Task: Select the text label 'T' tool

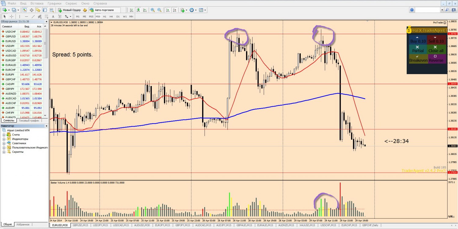Action: tap(60, 16)
